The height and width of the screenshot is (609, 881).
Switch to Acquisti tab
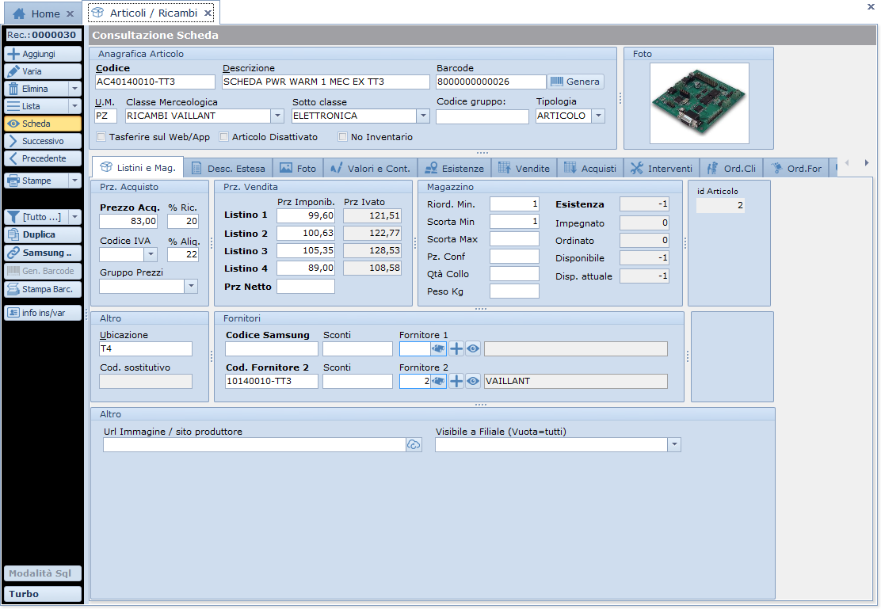point(590,169)
